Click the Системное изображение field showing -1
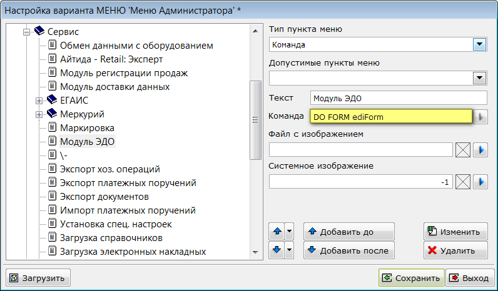The image size is (498, 291). pos(361,182)
